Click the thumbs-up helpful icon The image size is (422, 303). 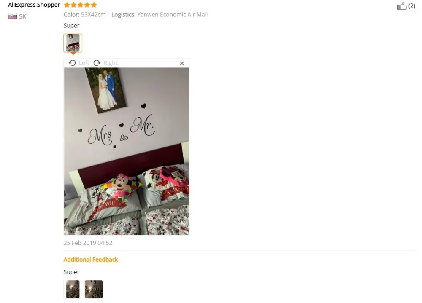click(x=402, y=5)
